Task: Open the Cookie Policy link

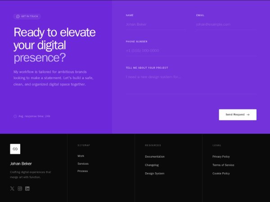Action: coord(221,173)
